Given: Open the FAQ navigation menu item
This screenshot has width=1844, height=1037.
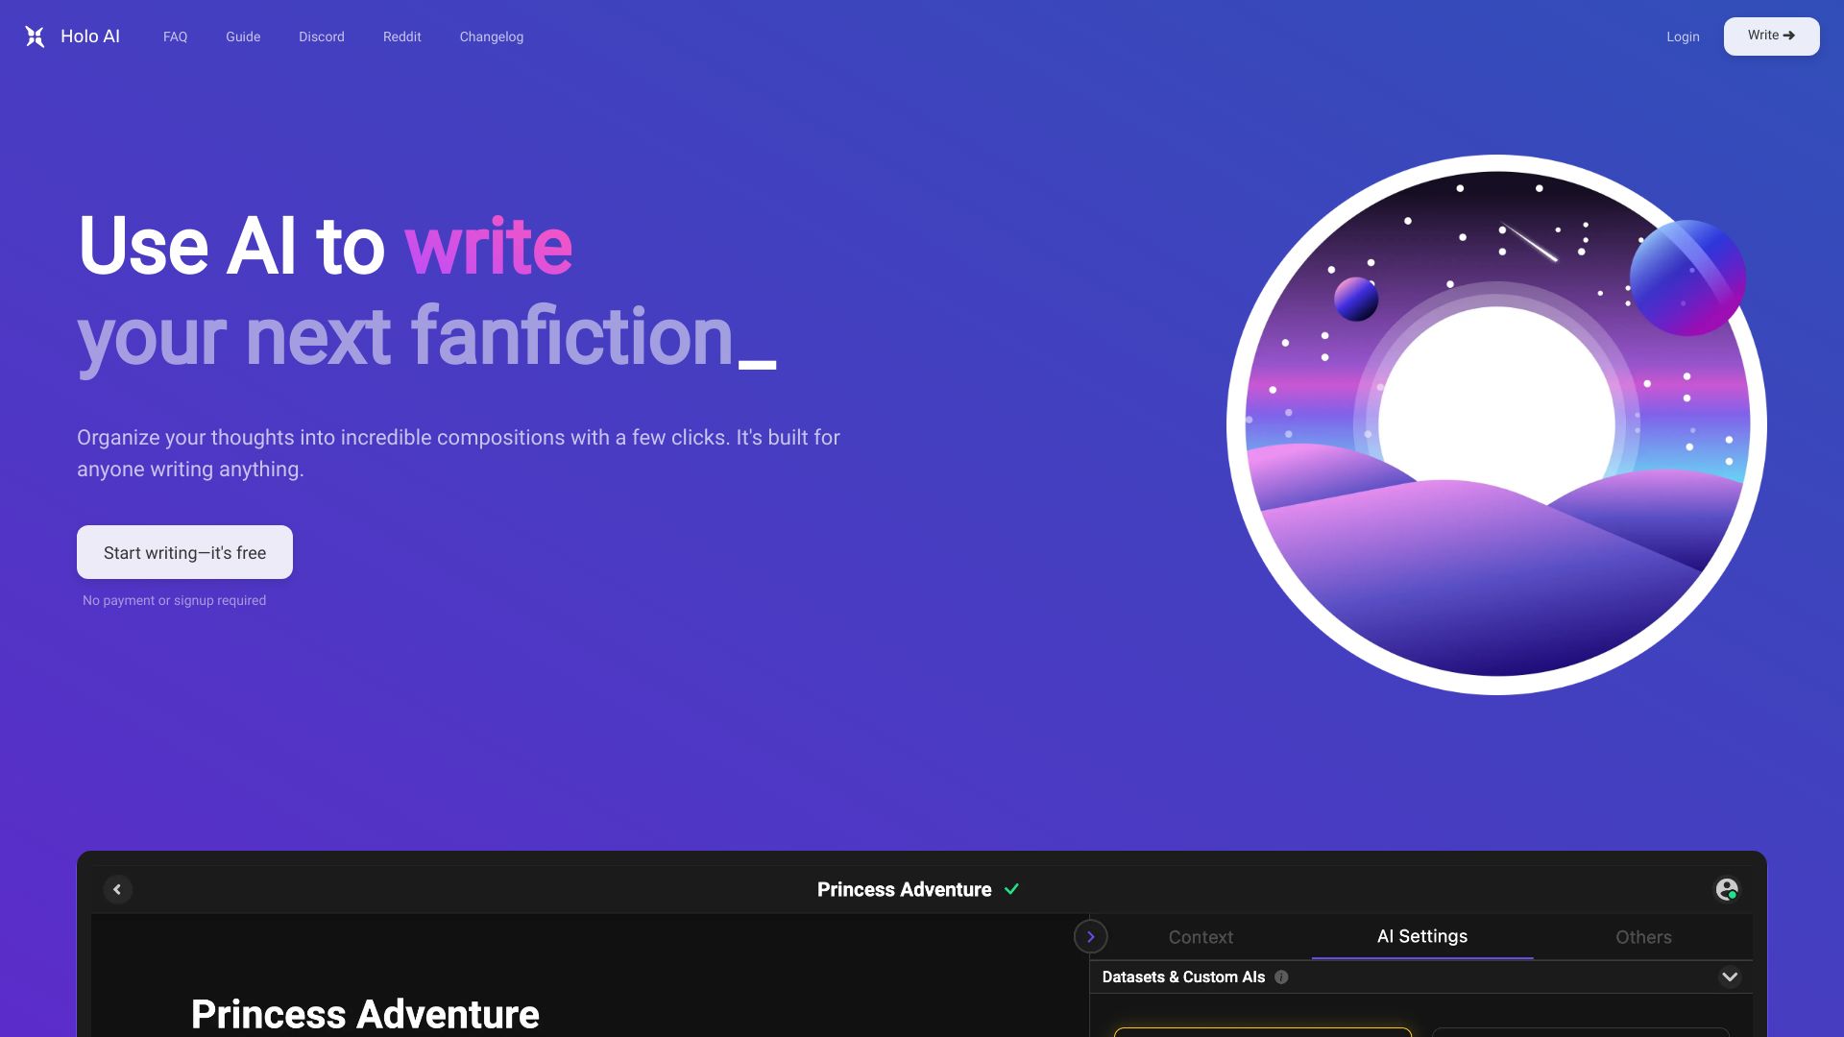Looking at the screenshot, I should tap(175, 36).
